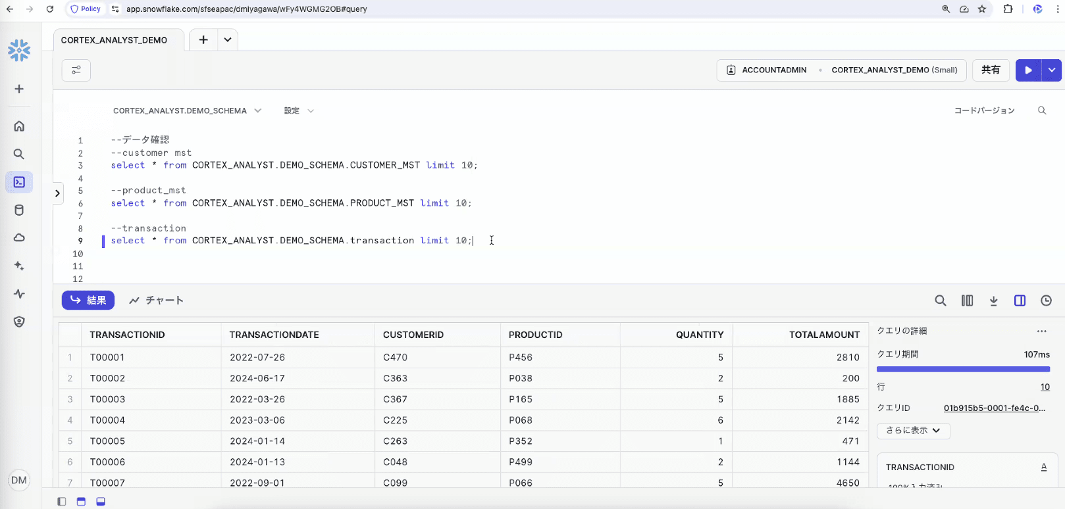The width and height of the screenshot is (1065, 509).
Task: Expand the run options dropdown arrow
Action: [1052, 70]
